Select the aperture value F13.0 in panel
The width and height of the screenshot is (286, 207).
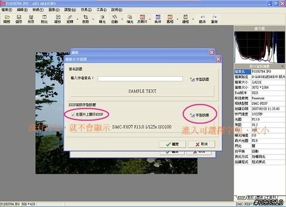tap(256, 119)
